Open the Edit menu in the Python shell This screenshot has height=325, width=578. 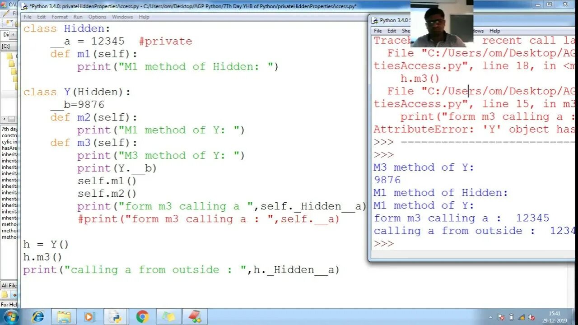tap(392, 31)
